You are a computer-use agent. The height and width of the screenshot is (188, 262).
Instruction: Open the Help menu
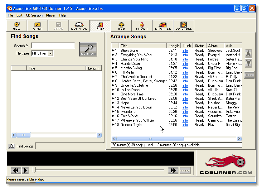(62, 15)
